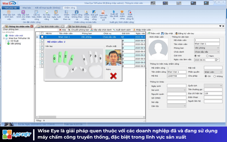
Task: Open the Quốc tịch dropdown
Action: (x=213, y=85)
